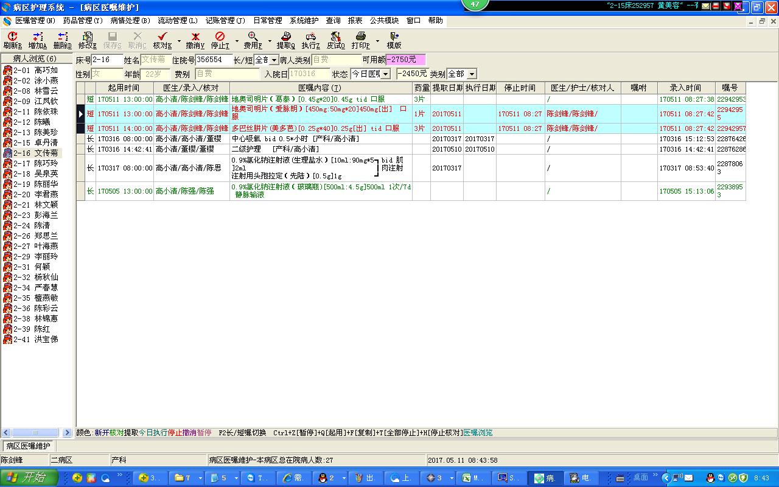This screenshot has height=487, width=779.
Task: Open the 公共模块 menu
Action: [x=384, y=21]
